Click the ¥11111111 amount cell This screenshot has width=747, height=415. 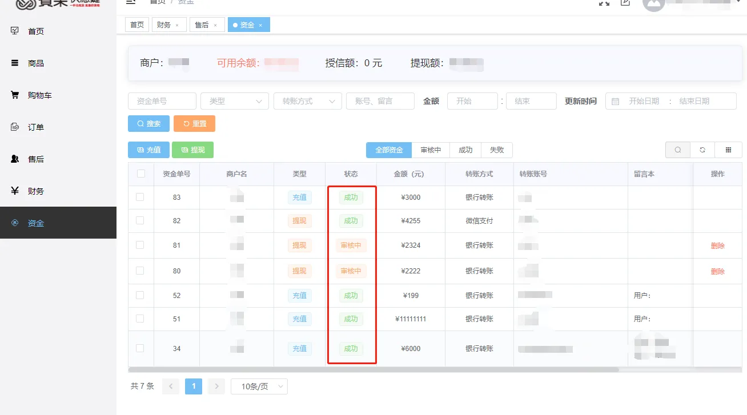411,319
